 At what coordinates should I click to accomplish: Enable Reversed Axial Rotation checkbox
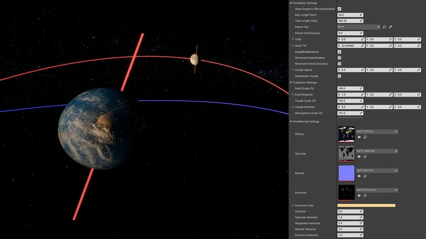[x=339, y=58]
